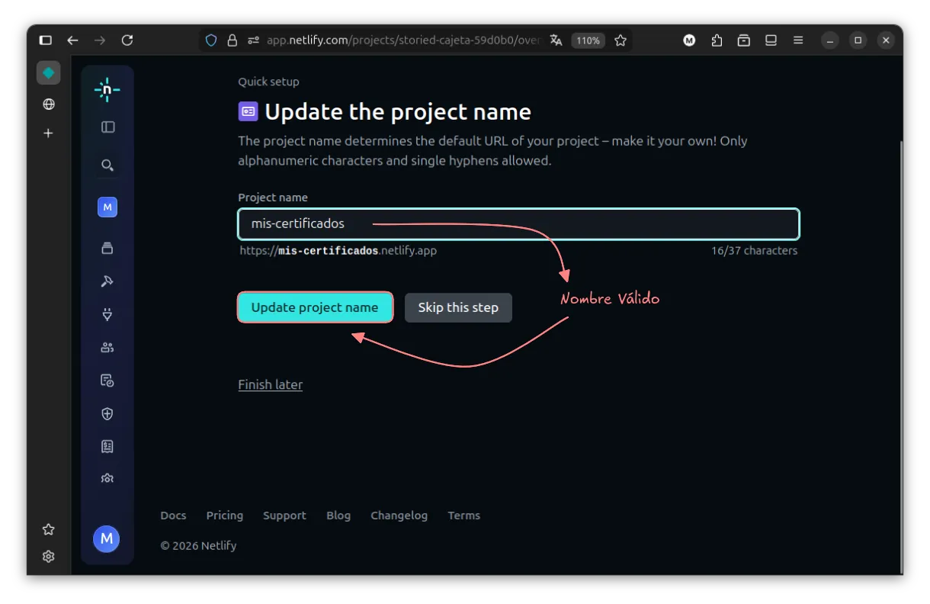930x604 pixels.
Task: Open search in the Netlify sidebar
Action: pyautogui.click(x=107, y=165)
